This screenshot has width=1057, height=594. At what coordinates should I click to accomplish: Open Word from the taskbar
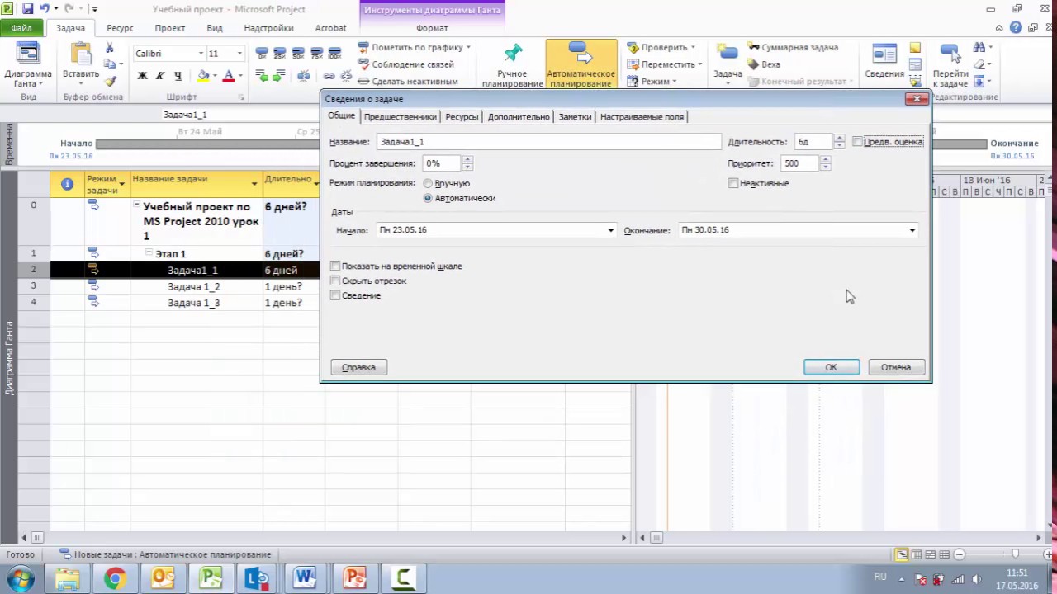306,577
